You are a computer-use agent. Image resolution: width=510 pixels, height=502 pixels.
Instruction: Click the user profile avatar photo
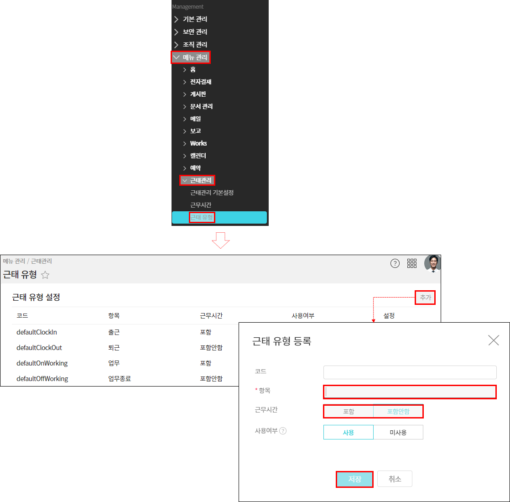click(432, 263)
